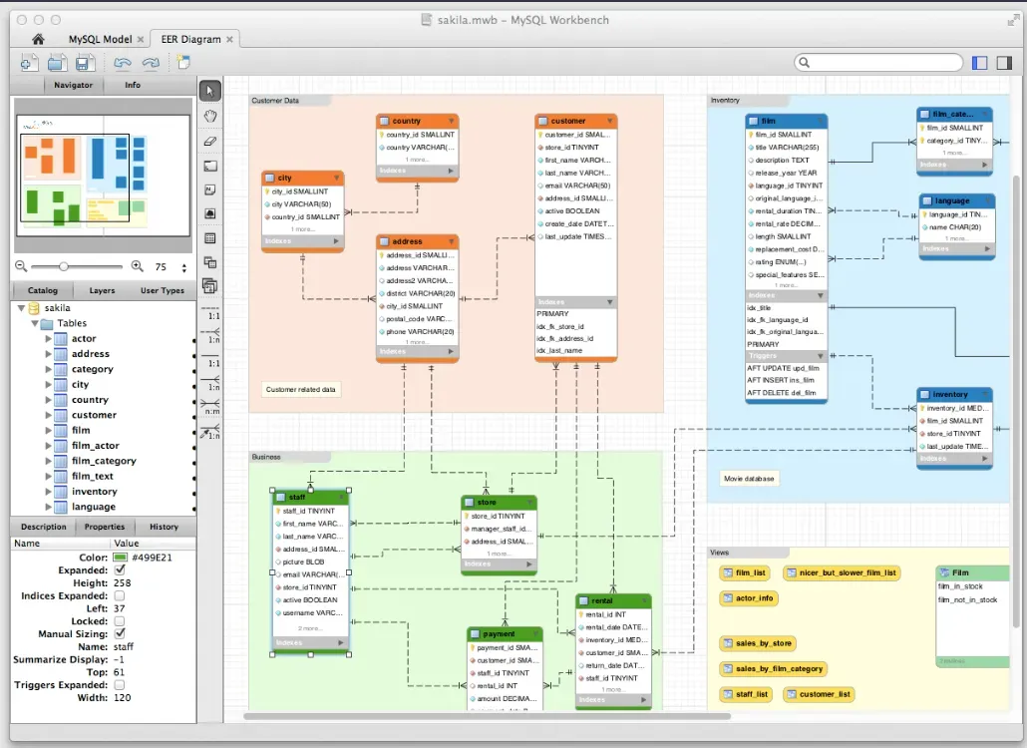This screenshot has height=748, width=1027.
Task: Choose the eraser tool
Action: [x=209, y=141]
